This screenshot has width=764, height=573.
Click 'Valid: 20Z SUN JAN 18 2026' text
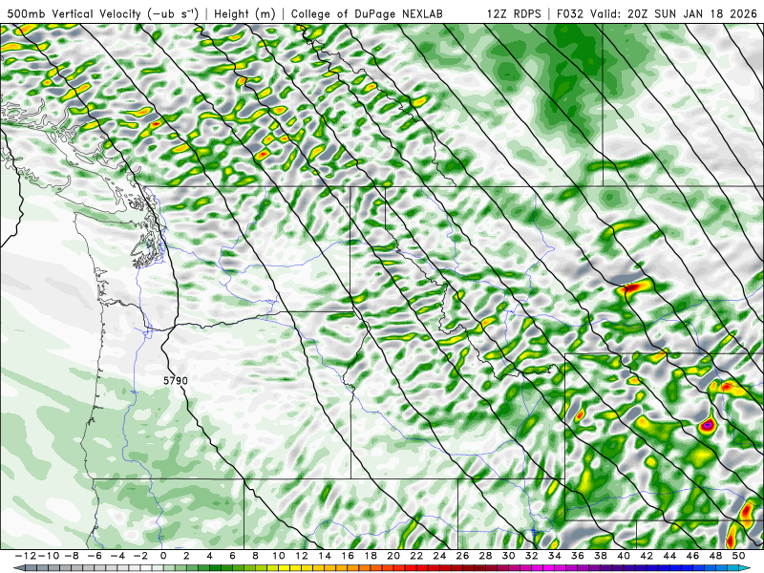(x=673, y=13)
